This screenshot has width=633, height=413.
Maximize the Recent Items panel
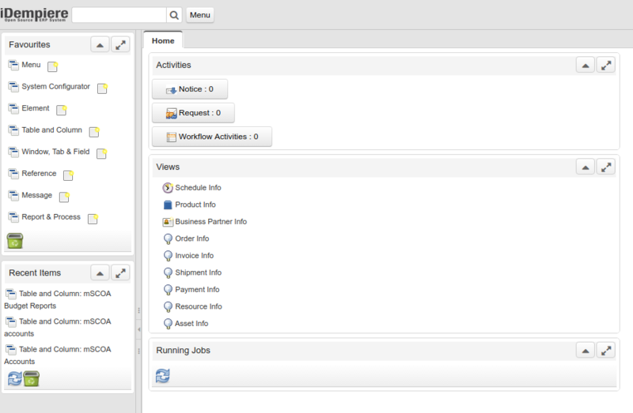pos(120,273)
